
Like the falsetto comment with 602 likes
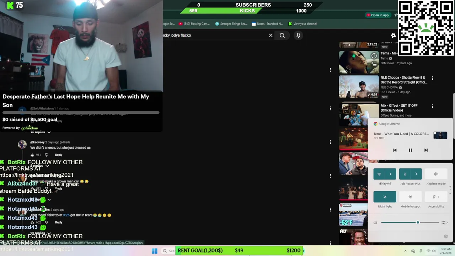pos(32,223)
